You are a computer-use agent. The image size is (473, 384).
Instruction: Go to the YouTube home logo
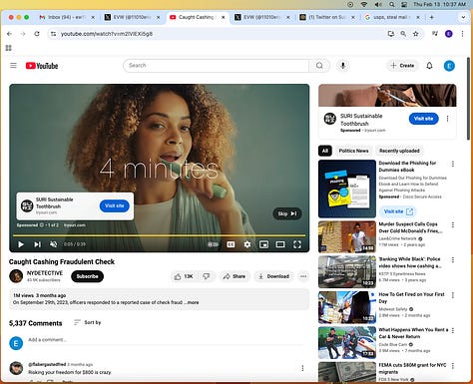(x=42, y=66)
